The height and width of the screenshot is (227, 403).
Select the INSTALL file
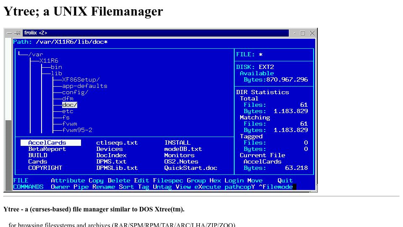click(177, 143)
